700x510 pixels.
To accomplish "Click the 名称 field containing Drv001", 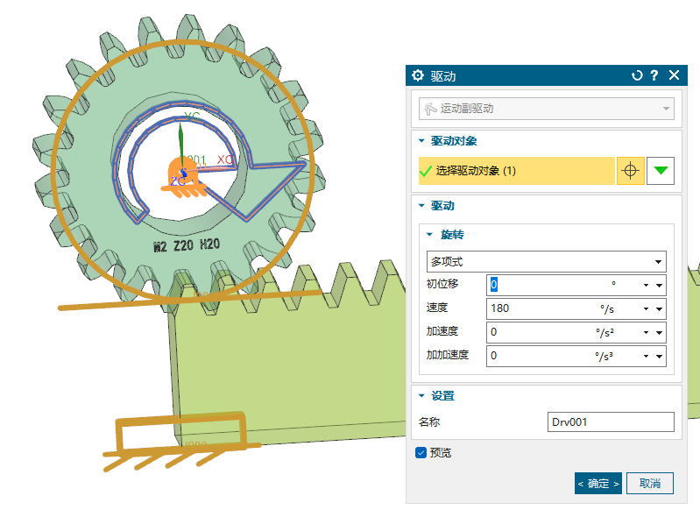I will pos(610,422).
